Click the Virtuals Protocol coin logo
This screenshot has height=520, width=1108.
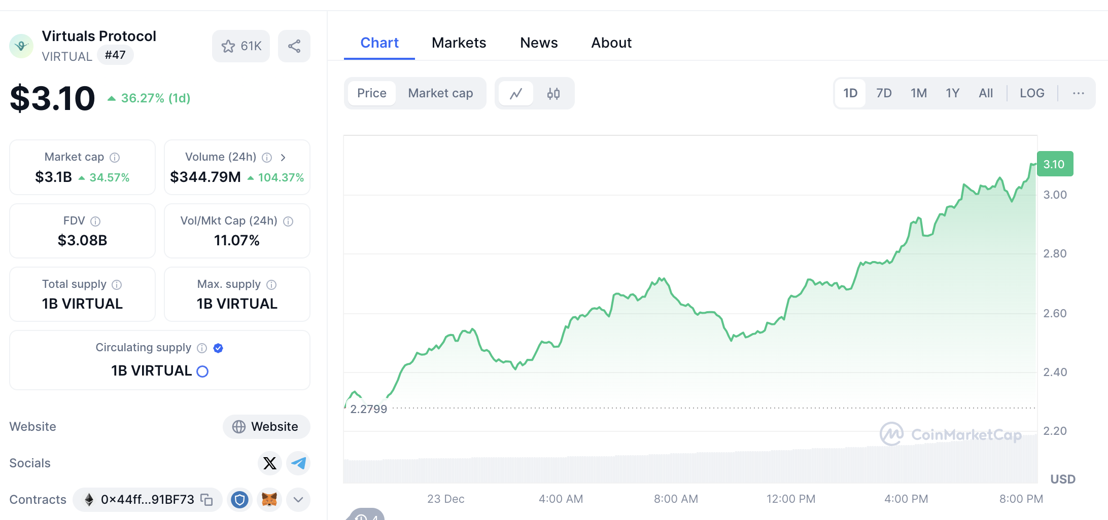point(21,46)
